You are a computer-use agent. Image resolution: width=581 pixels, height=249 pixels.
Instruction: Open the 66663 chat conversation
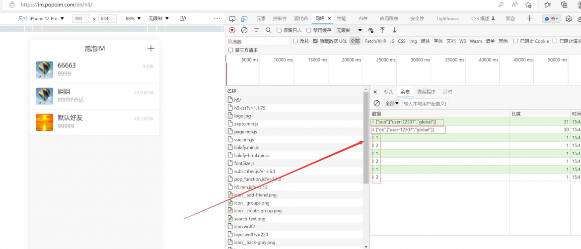(x=95, y=69)
